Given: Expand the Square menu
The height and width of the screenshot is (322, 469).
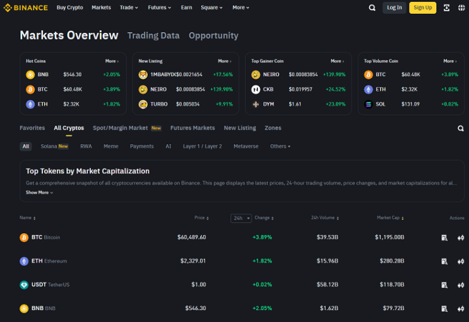Looking at the screenshot, I should click(x=211, y=8).
